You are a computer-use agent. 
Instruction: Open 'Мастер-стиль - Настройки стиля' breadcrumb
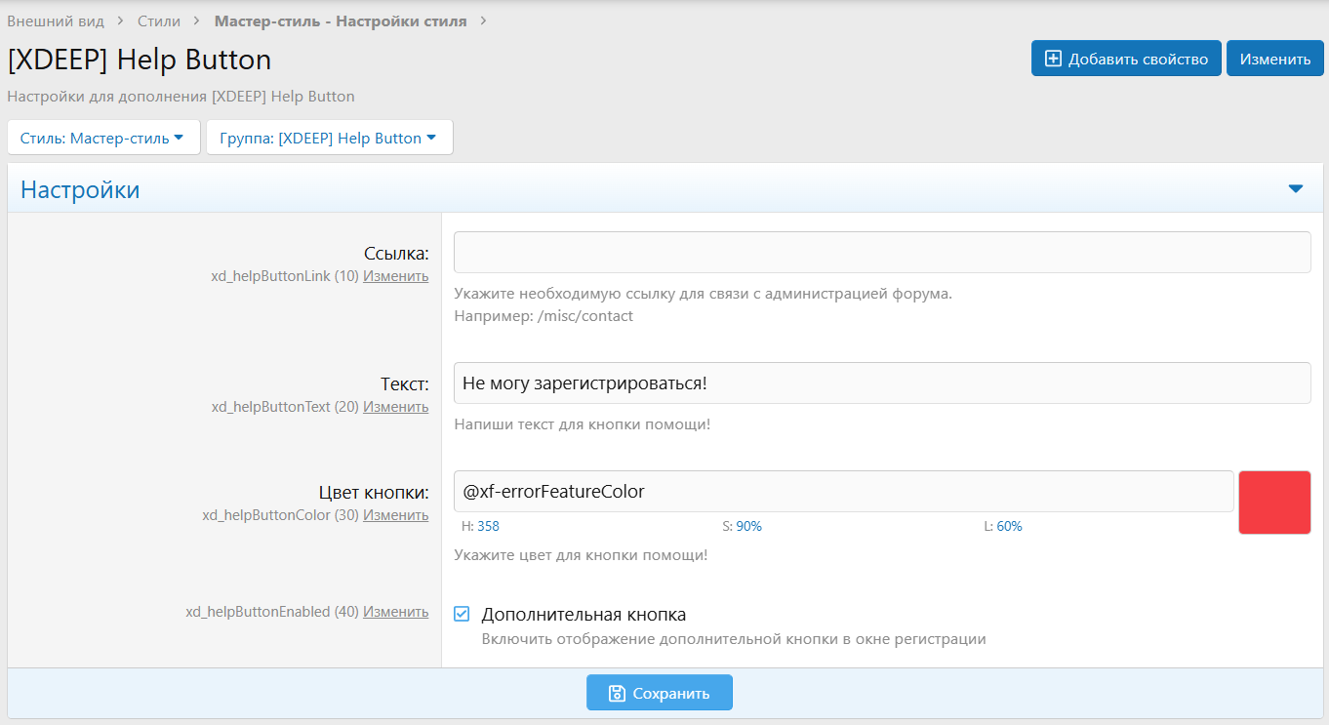click(x=340, y=20)
